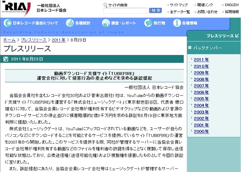Go to 2011年 in breadcrumb

coord(59,40)
